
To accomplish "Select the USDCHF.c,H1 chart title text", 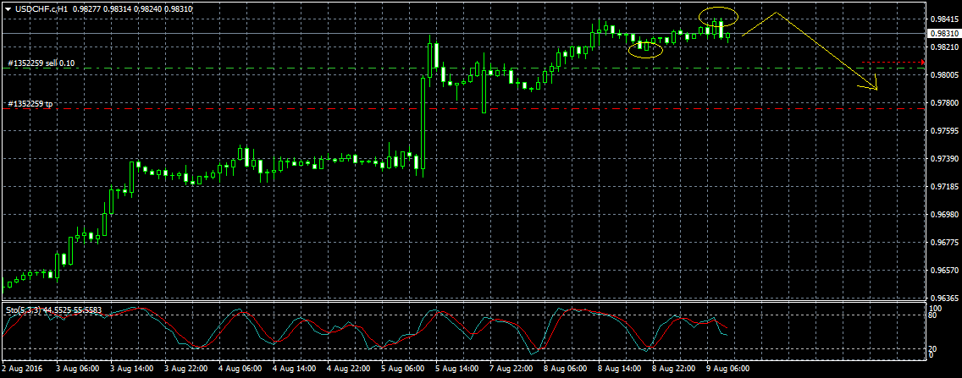I will pos(41,8).
